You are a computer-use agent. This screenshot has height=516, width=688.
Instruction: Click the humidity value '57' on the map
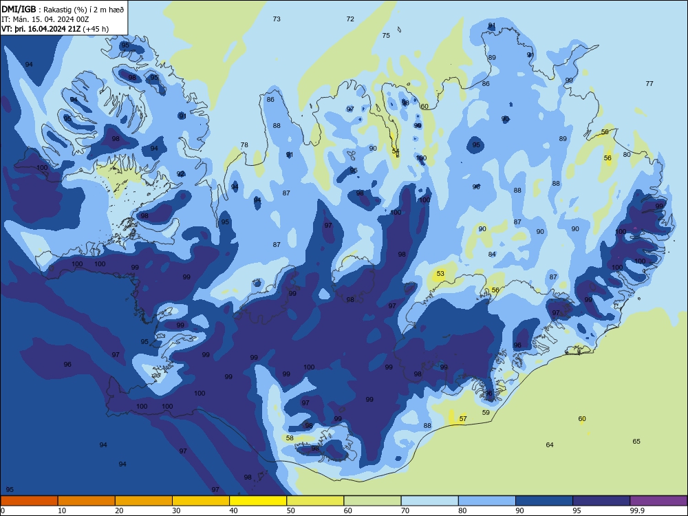(x=463, y=418)
